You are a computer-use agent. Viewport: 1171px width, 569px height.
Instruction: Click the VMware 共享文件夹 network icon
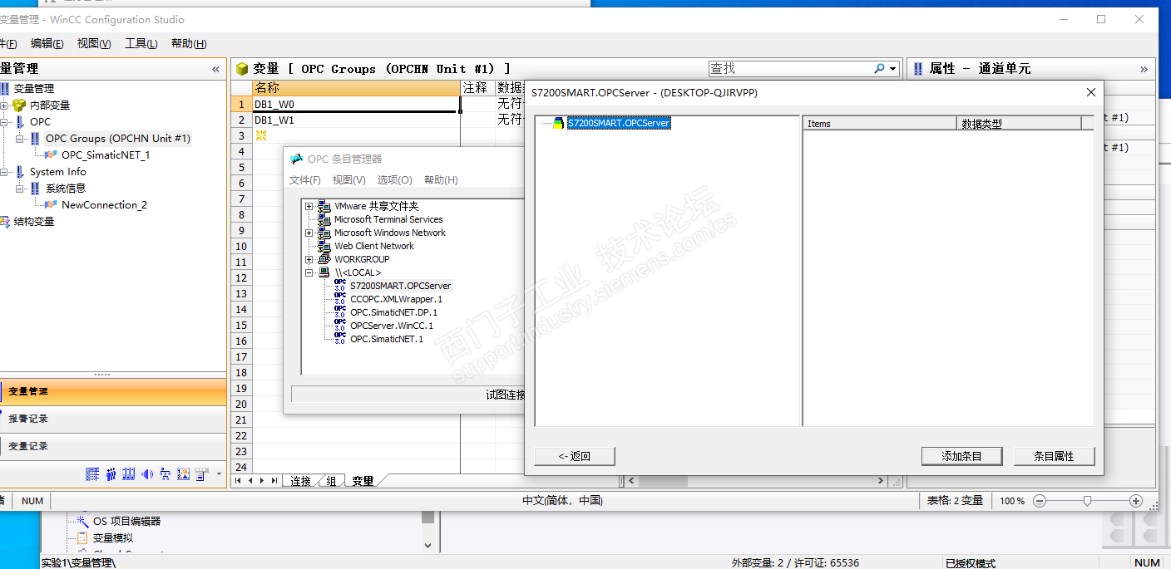pos(324,206)
